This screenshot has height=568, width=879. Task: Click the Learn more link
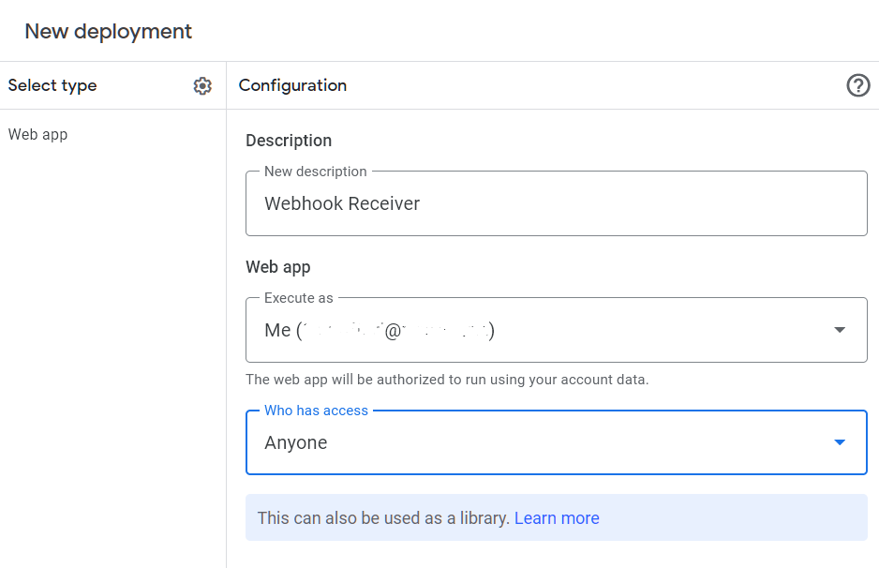(557, 518)
